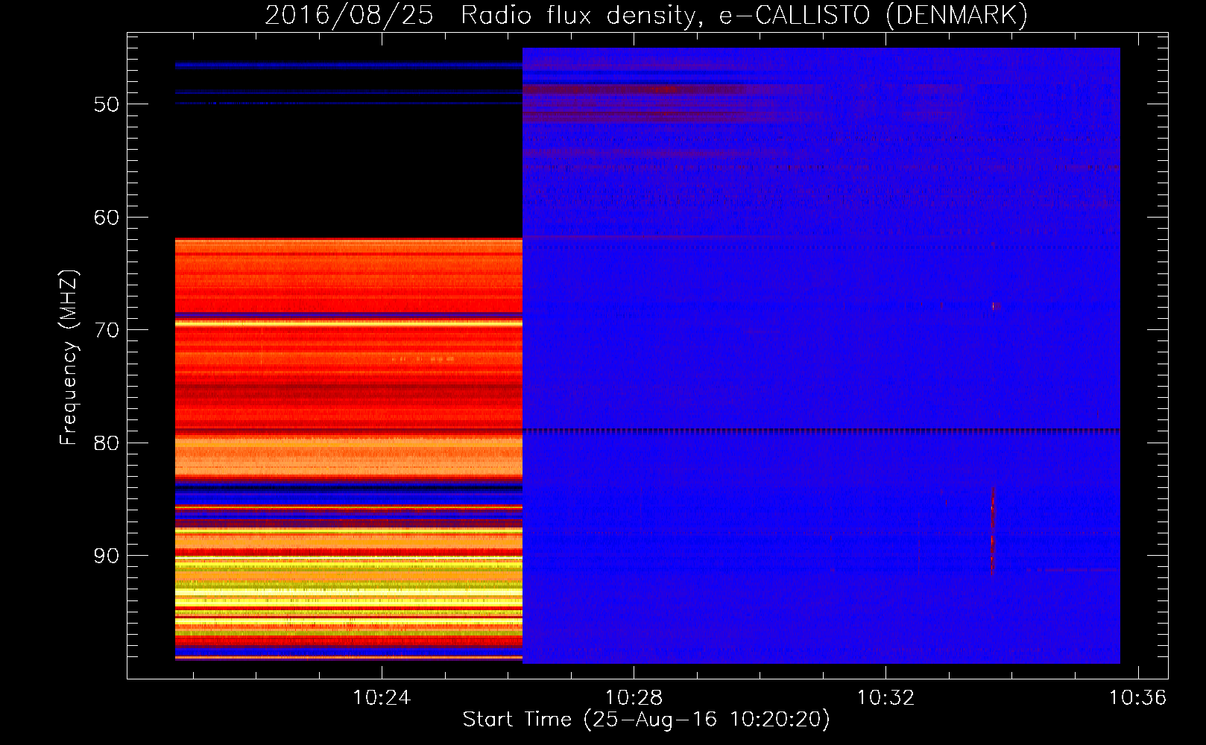The width and height of the screenshot is (1206, 745).
Task: Click the red vertical burst near 10:33
Action: click(x=992, y=530)
